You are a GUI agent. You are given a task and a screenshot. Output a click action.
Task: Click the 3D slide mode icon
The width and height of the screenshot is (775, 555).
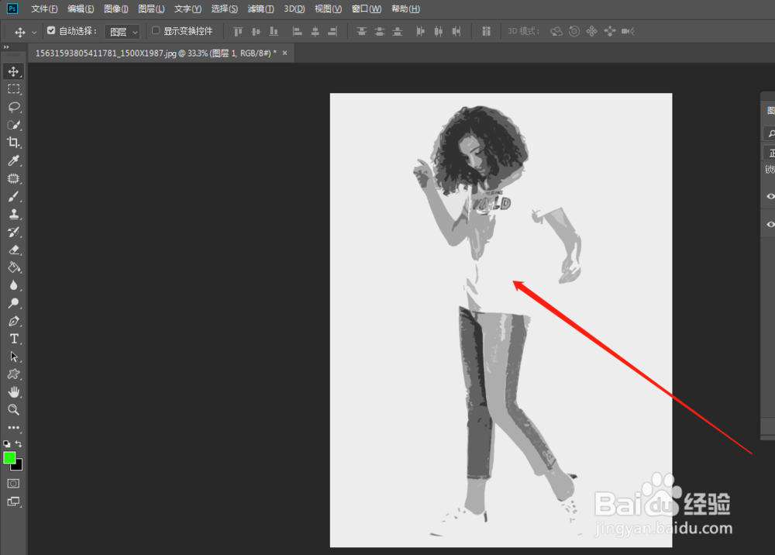coord(610,32)
